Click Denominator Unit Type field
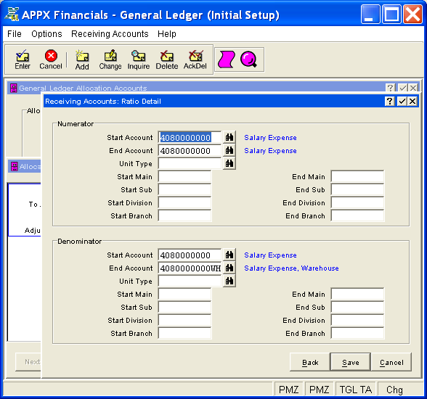 (190, 281)
